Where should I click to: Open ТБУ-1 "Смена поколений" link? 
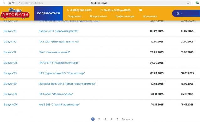(x=54, y=52)
